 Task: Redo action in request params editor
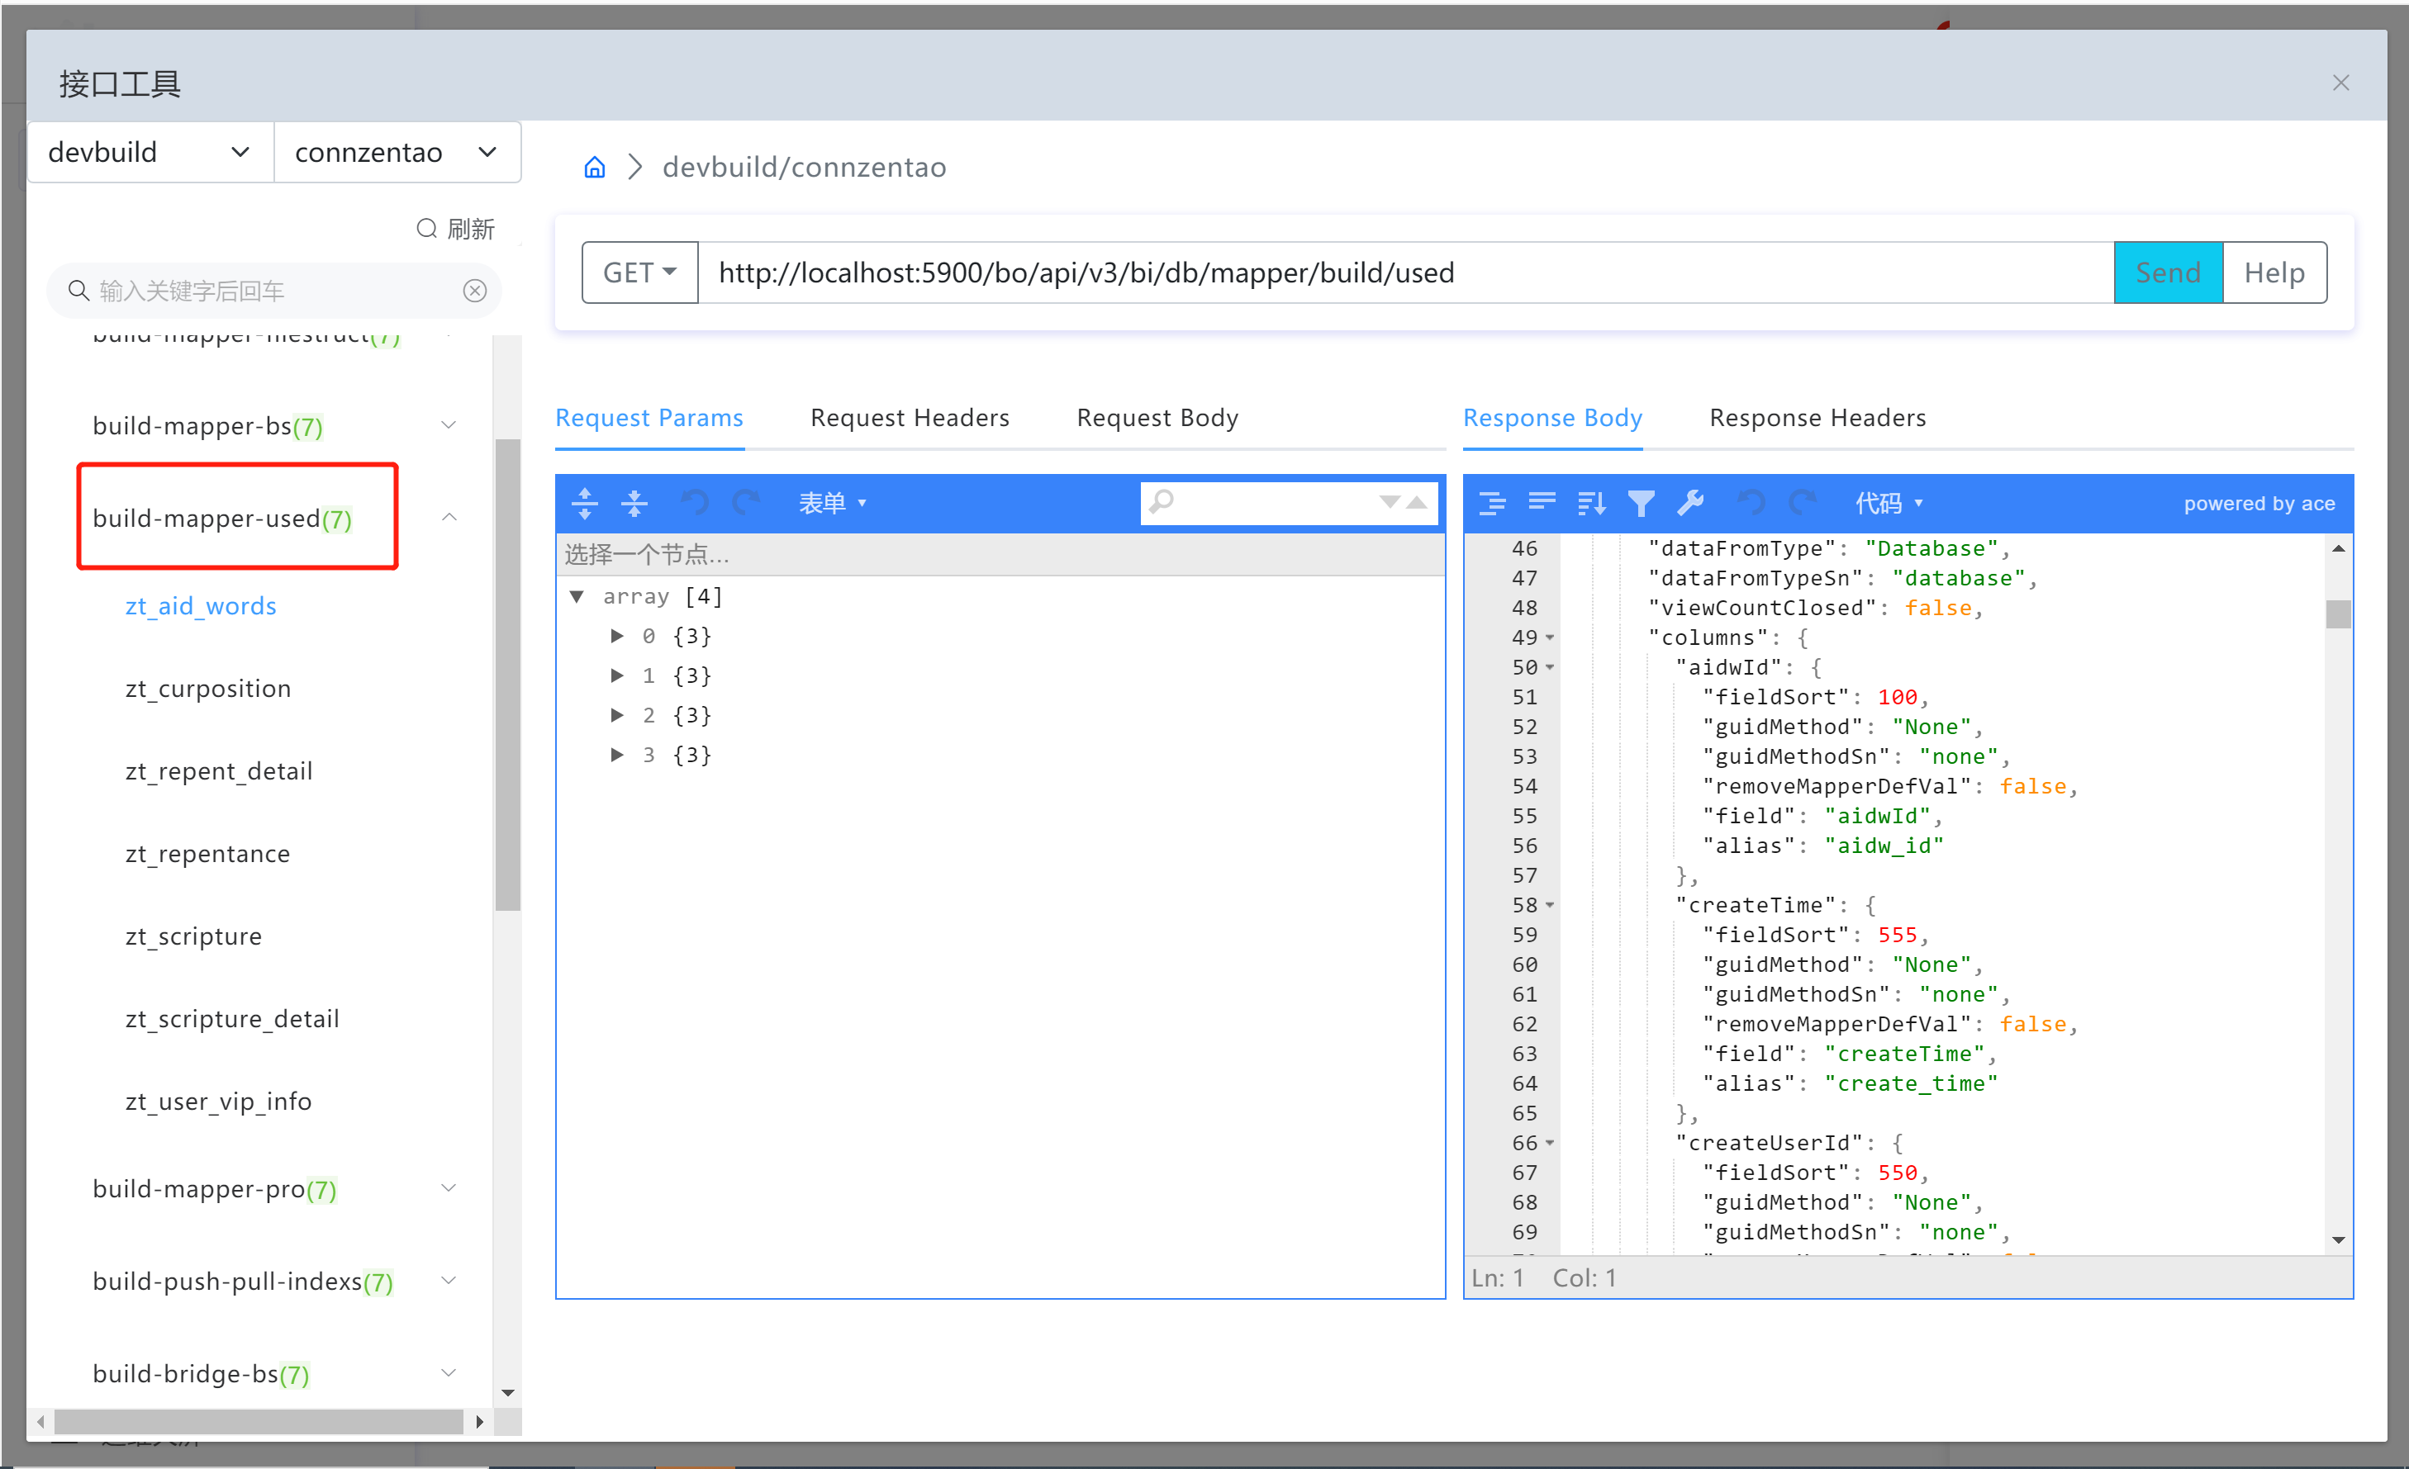tap(747, 504)
